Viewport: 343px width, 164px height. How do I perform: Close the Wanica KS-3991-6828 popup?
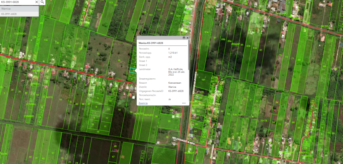click(188, 38)
